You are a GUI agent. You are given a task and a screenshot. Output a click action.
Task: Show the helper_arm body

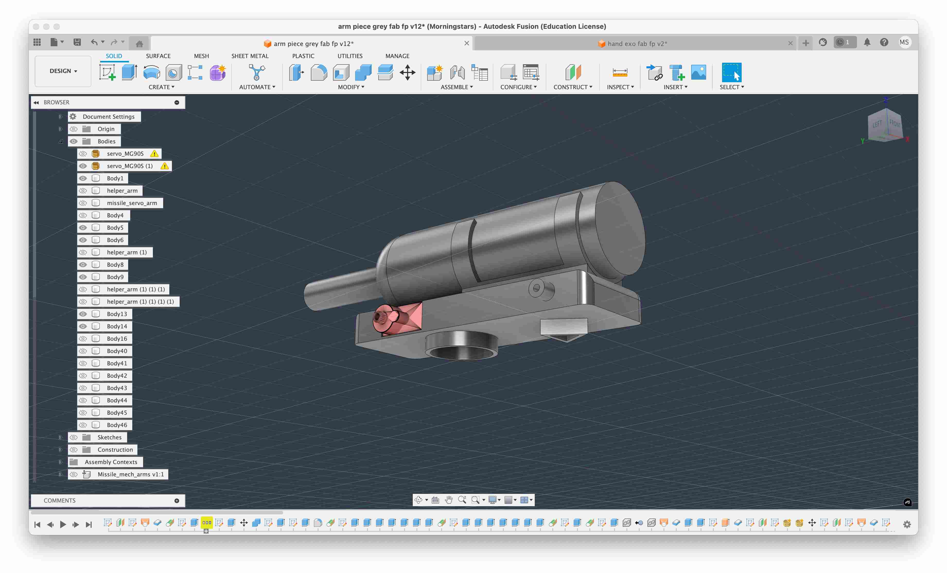point(83,191)
